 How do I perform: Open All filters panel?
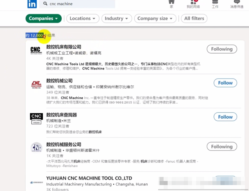(194, 18)
